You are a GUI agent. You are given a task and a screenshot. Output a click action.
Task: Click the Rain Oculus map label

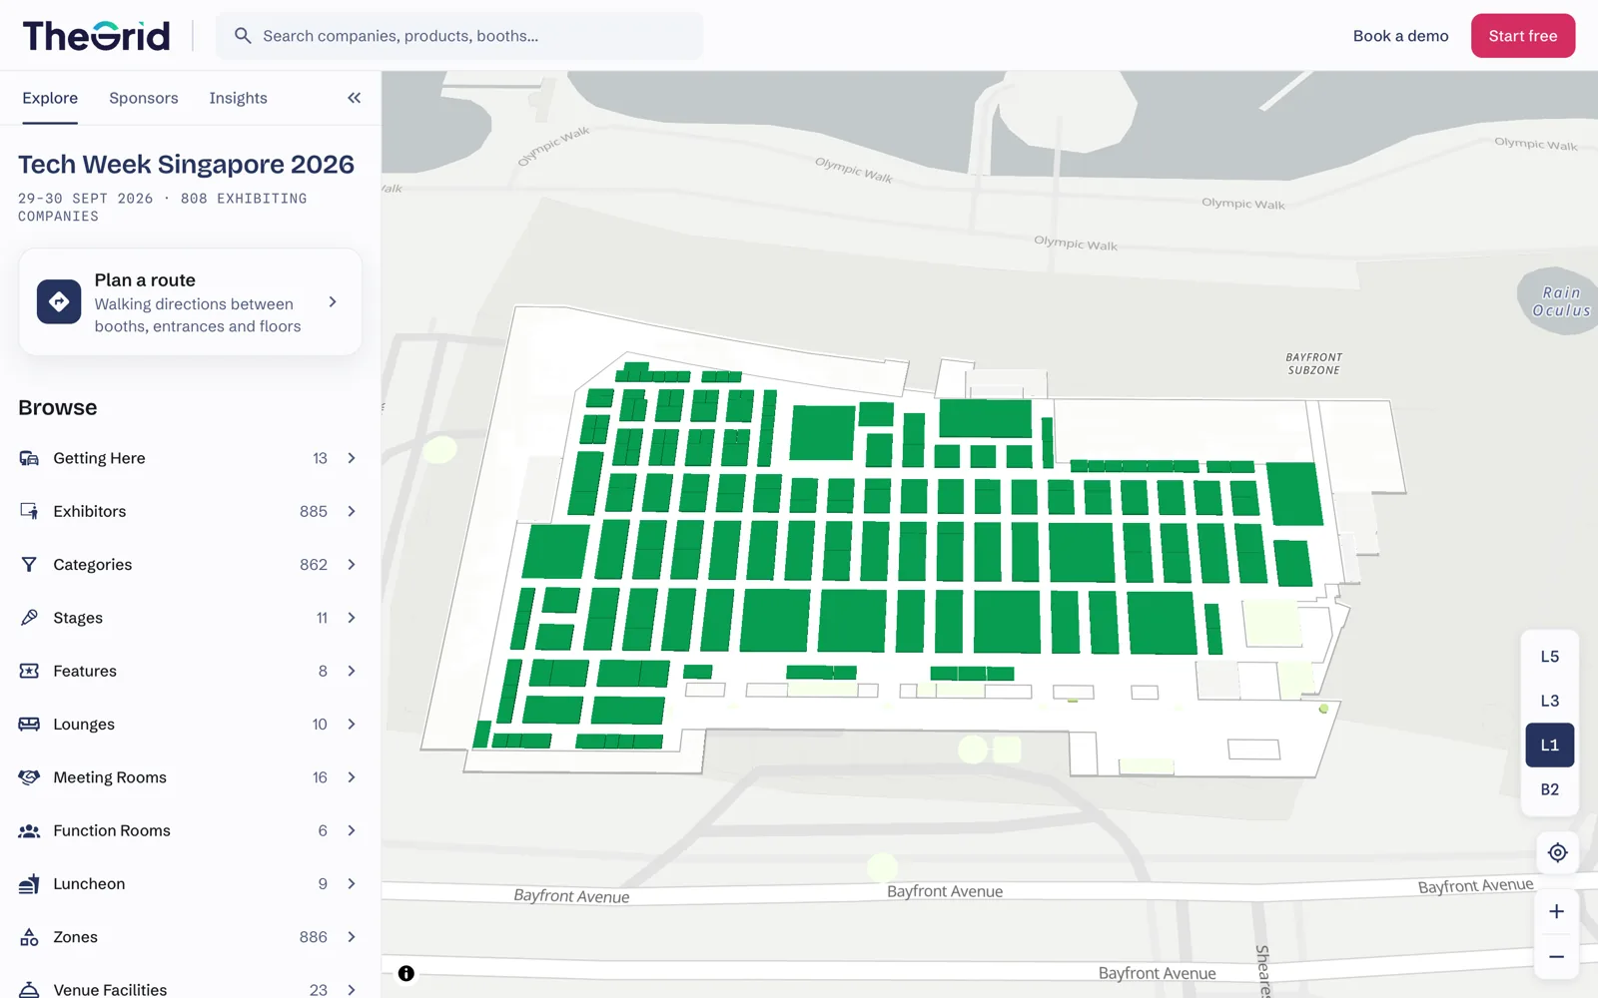point(1561,301)
